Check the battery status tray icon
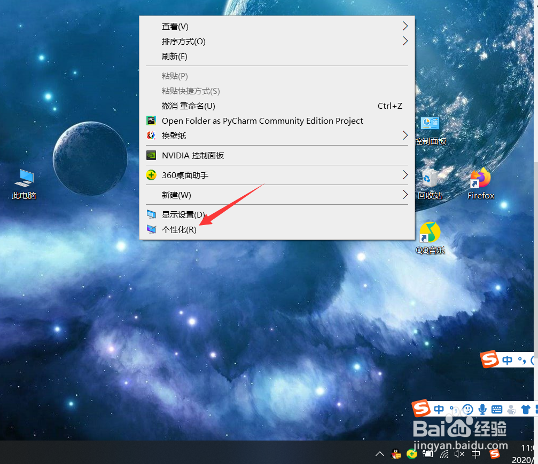The width and height of the screenshot is (538, 464). click(x=428, y=454)
